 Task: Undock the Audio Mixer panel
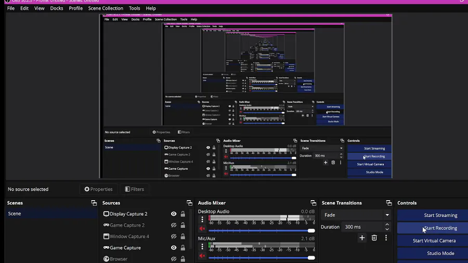pyautogui.click(x=313, y=203)
